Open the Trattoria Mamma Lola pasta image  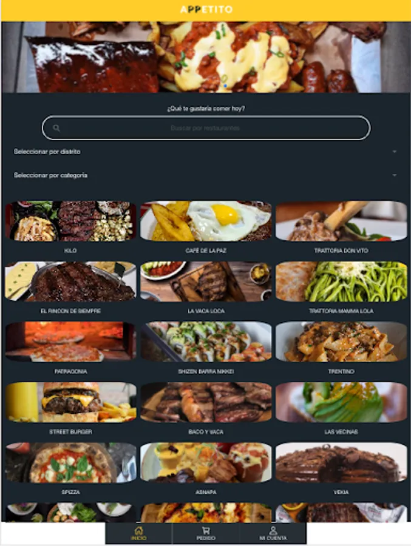pyautogui.click(x=341, y=281)
